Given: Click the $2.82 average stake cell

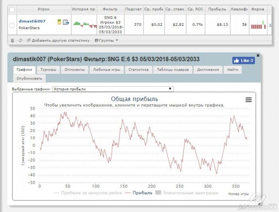Looking at the screenshot, I should (178, 25).
